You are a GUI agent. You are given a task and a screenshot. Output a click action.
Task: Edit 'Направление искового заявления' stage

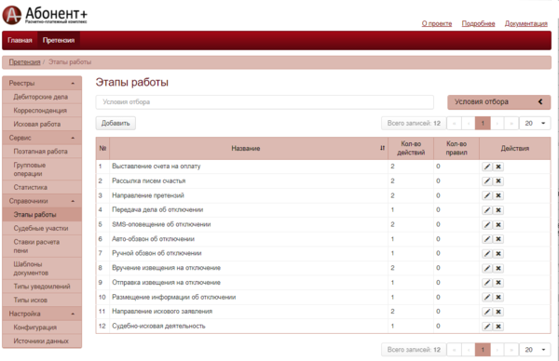[487, 312]
